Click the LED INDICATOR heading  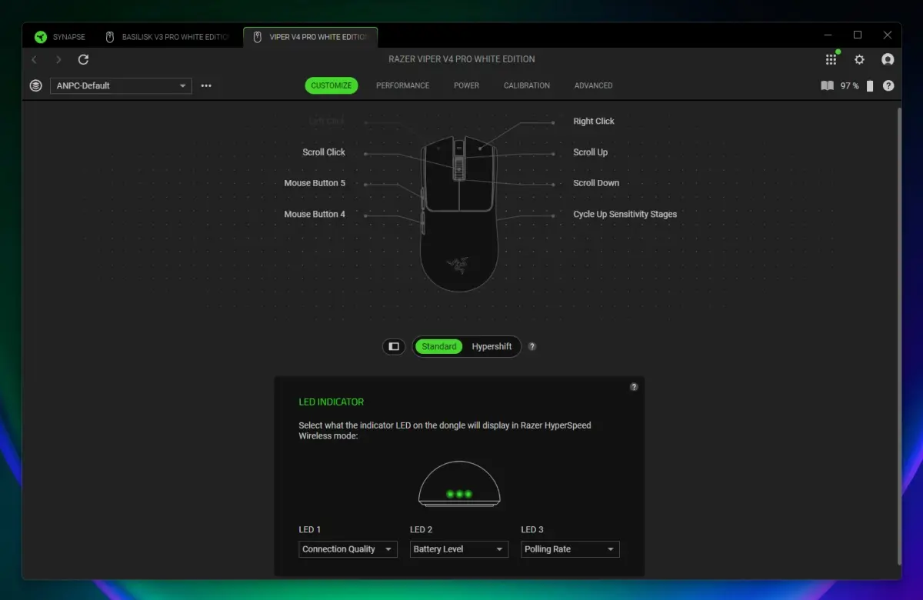pyautogui.click(x=332, y=402)
